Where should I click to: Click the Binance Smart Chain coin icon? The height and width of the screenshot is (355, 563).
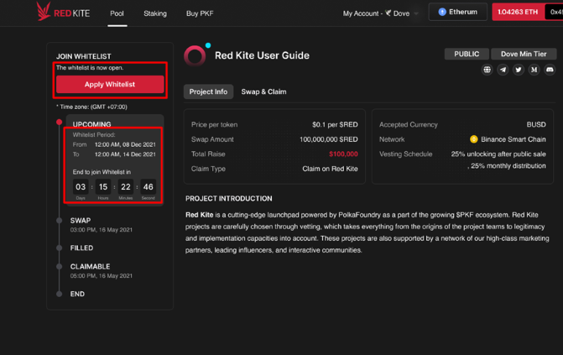pos(473,139)
